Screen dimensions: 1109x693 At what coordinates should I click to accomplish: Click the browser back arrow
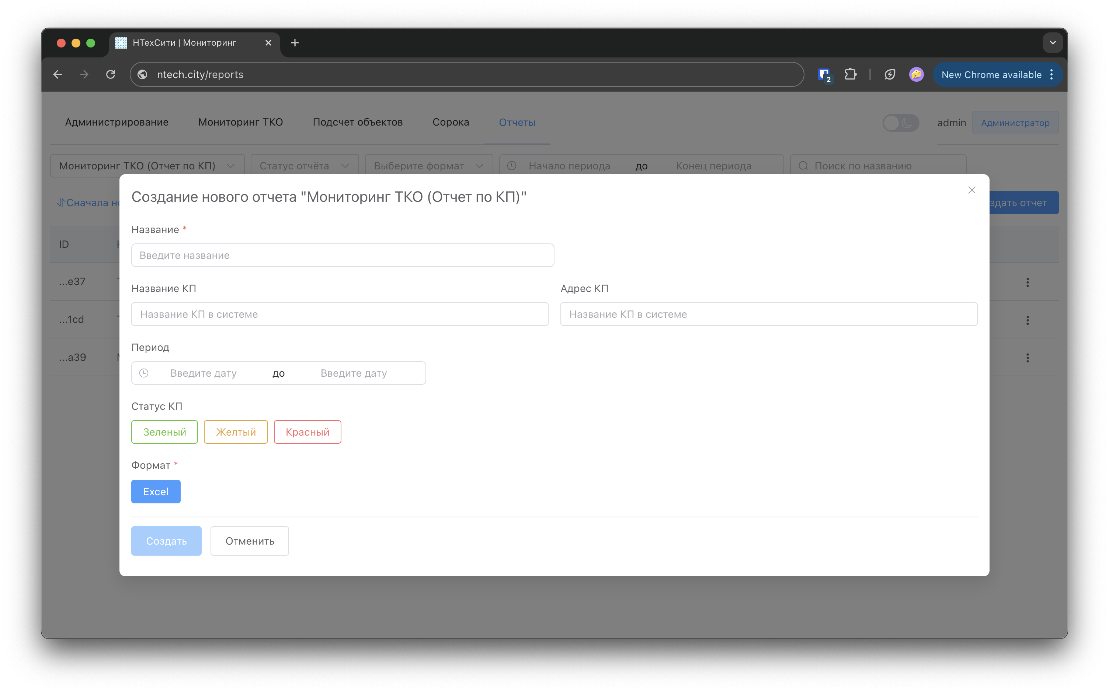58,74
